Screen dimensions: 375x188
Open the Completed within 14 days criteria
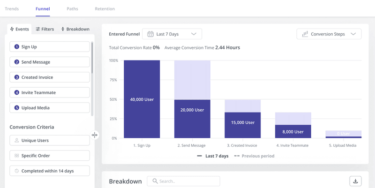click(x=50, y=171)
